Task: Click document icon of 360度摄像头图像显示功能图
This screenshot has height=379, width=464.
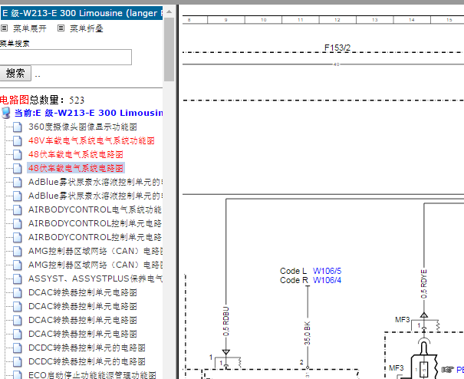Action: 18,127
